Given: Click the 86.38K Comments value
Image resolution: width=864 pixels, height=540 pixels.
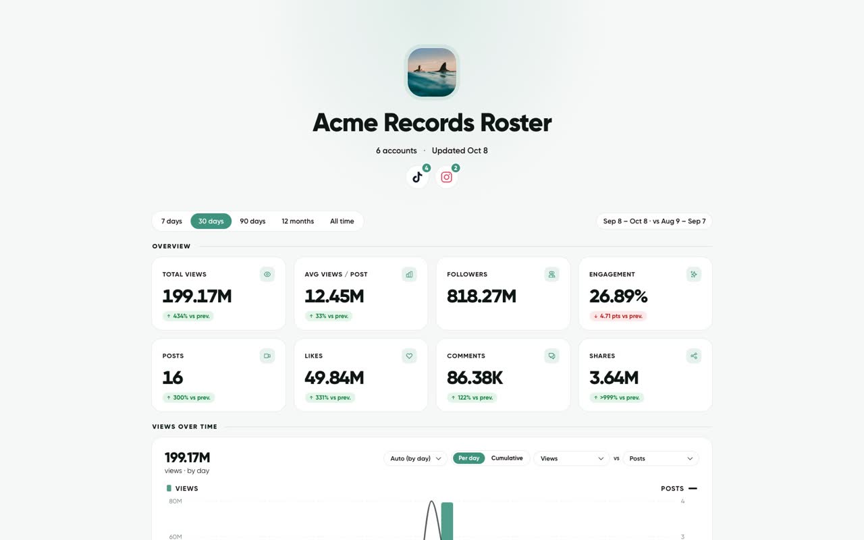Looking at the screenshot, I should point(475,378).
